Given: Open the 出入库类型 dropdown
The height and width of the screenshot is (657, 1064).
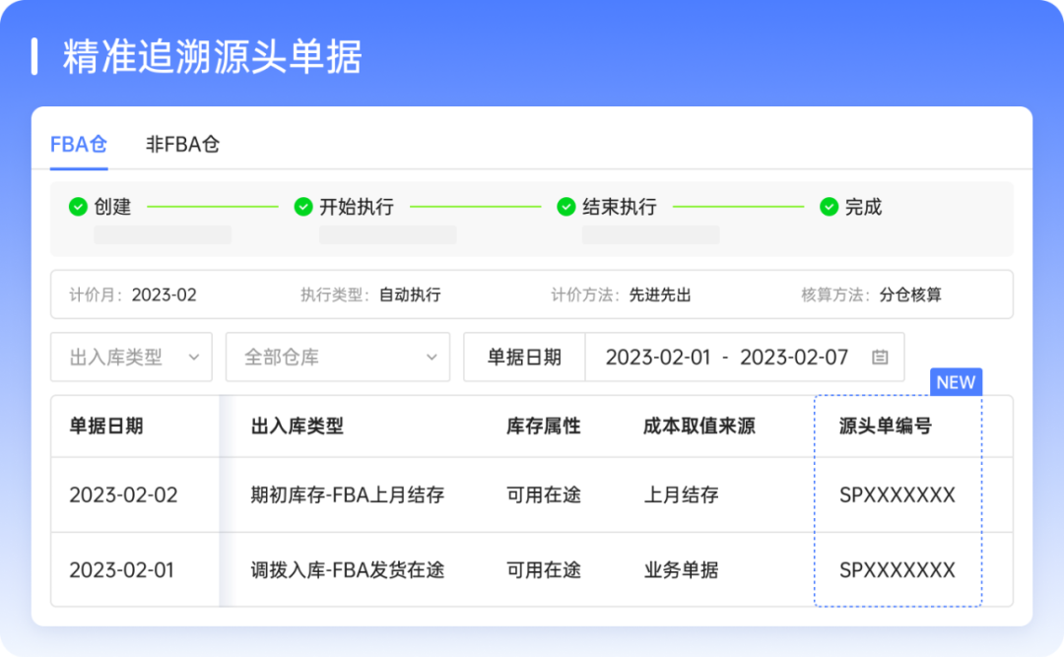Looking at the screenshot, I should coord(130,357).
